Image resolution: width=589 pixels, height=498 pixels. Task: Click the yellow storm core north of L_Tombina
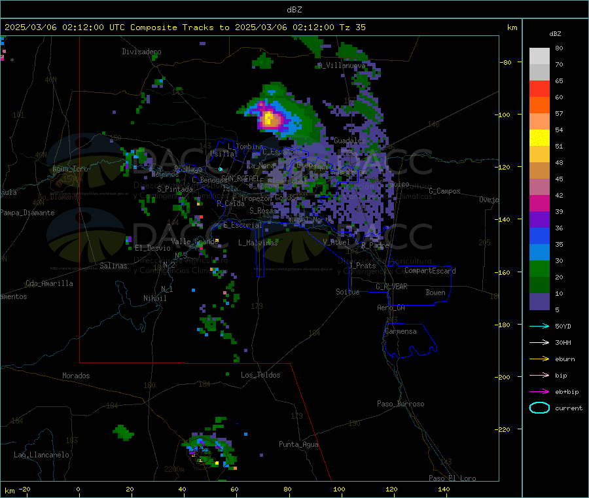[x=269, y=118]
